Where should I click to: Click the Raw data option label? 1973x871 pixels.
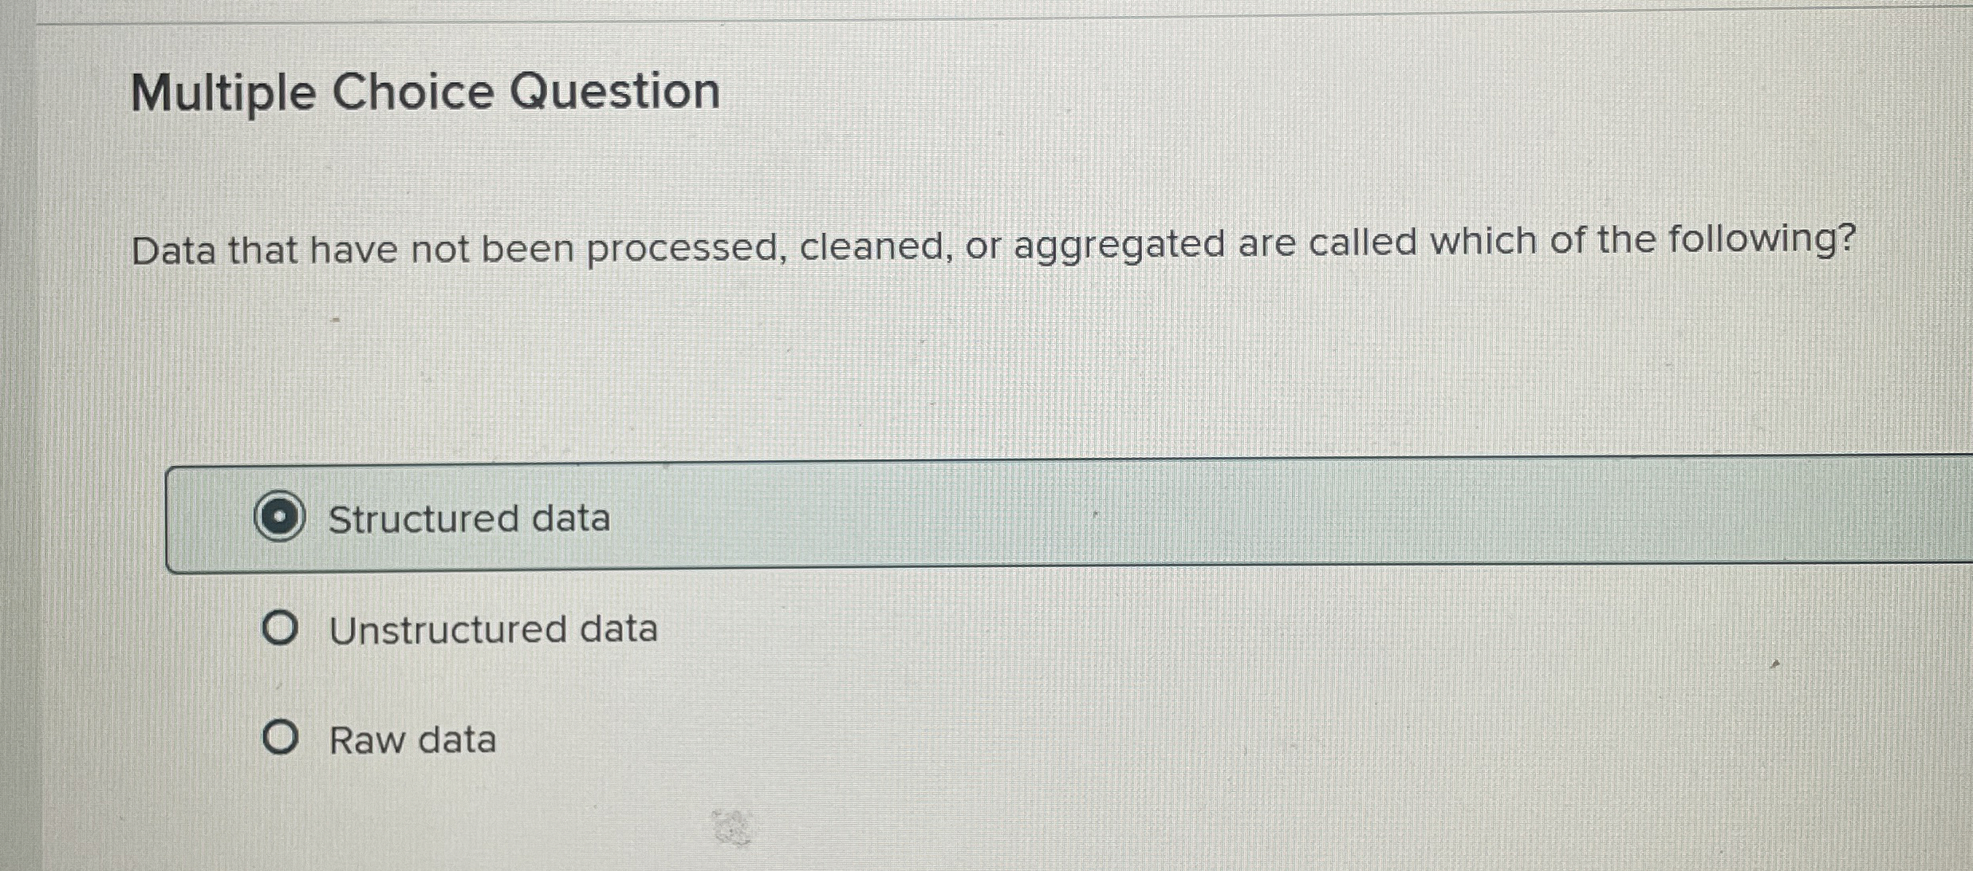pyautogui.click(x=412, y=741)
